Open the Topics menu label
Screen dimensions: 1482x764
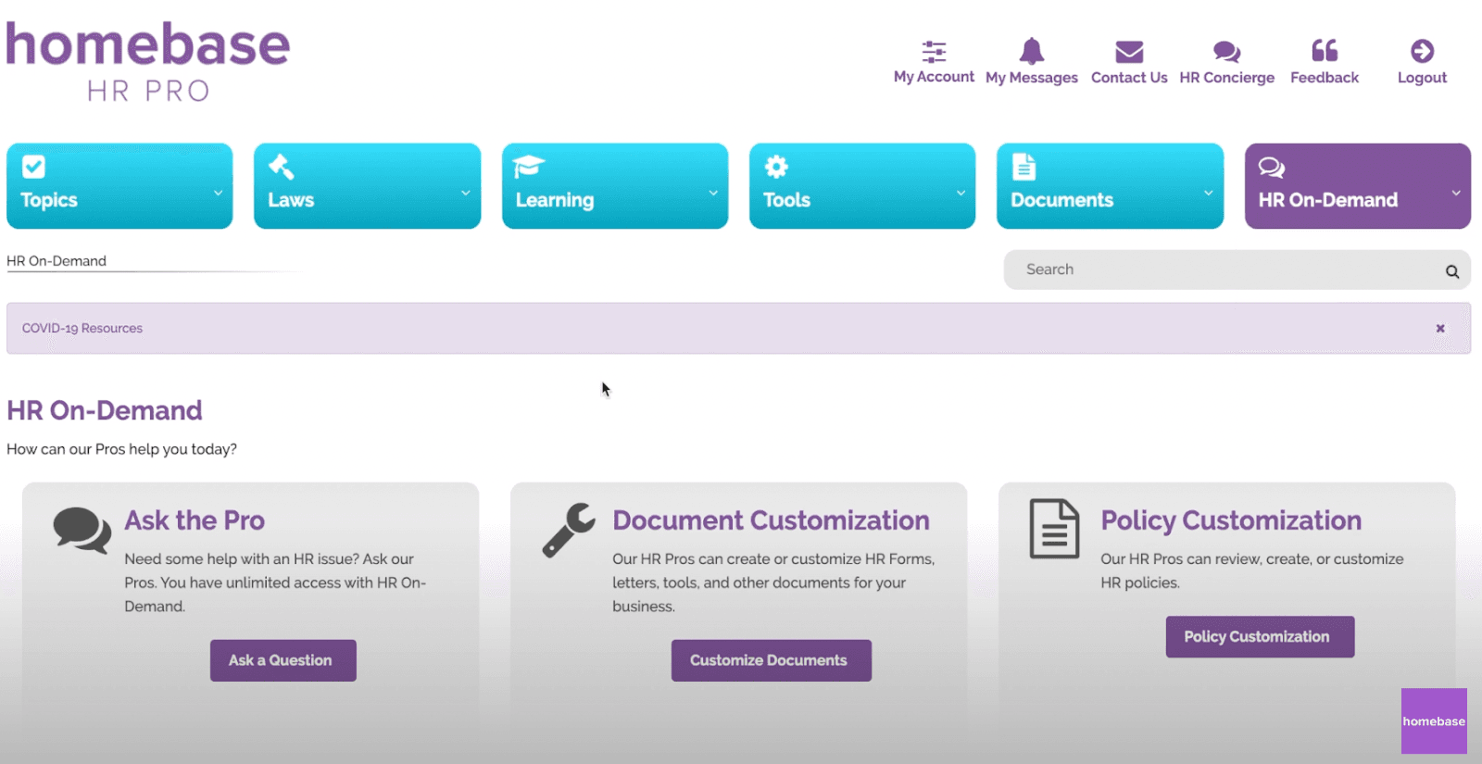pyautogui.click(x=49, y=200)
